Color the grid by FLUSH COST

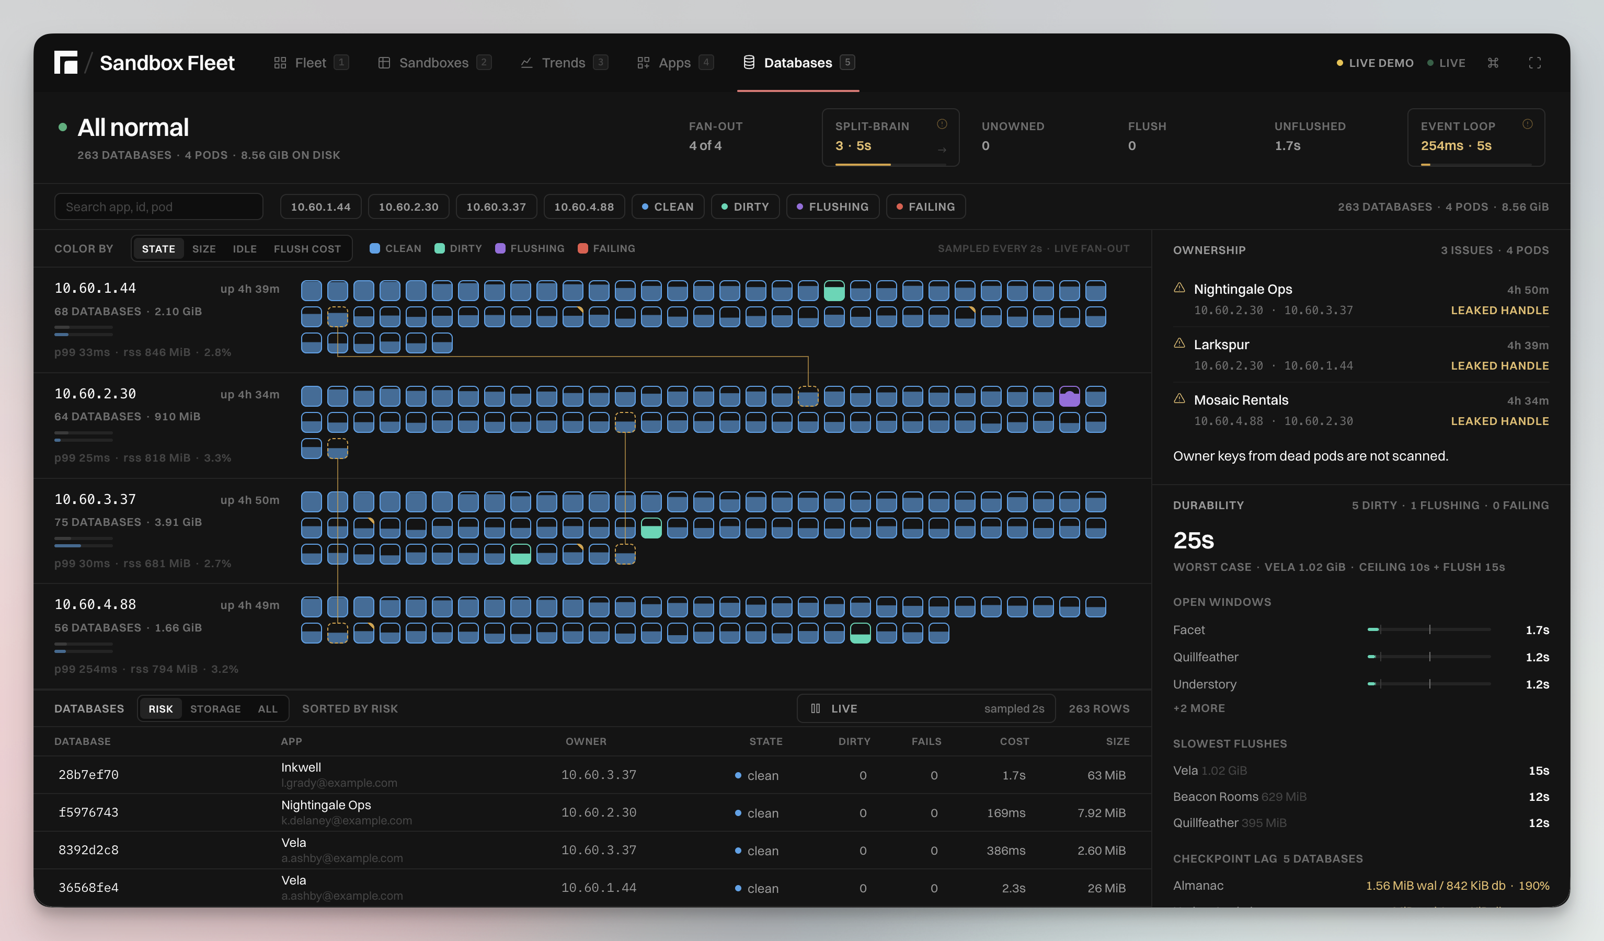point(307,249)
